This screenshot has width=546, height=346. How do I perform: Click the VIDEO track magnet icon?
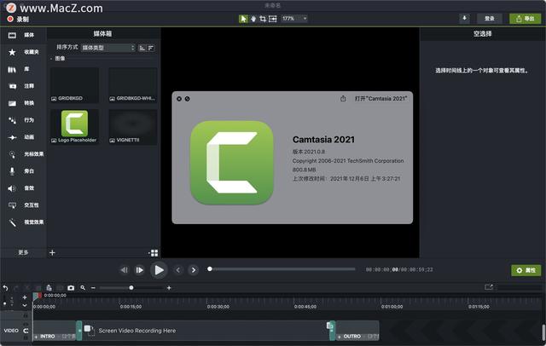coord(26,331)
